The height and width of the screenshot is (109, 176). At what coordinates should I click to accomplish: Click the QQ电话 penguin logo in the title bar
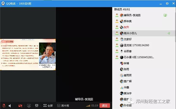coord(3,4)
